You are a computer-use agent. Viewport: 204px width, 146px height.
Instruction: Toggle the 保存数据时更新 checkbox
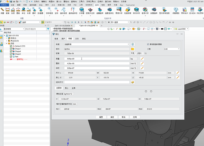tap(148, 44)
